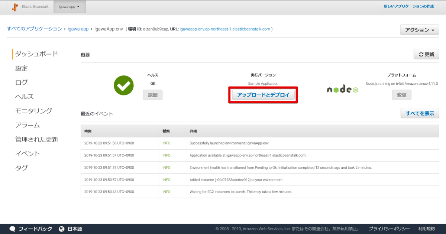Click the platform text 'Node.js running on 64bit Amazon Linux'
The image size is (446, 234).
coord(401,84)
